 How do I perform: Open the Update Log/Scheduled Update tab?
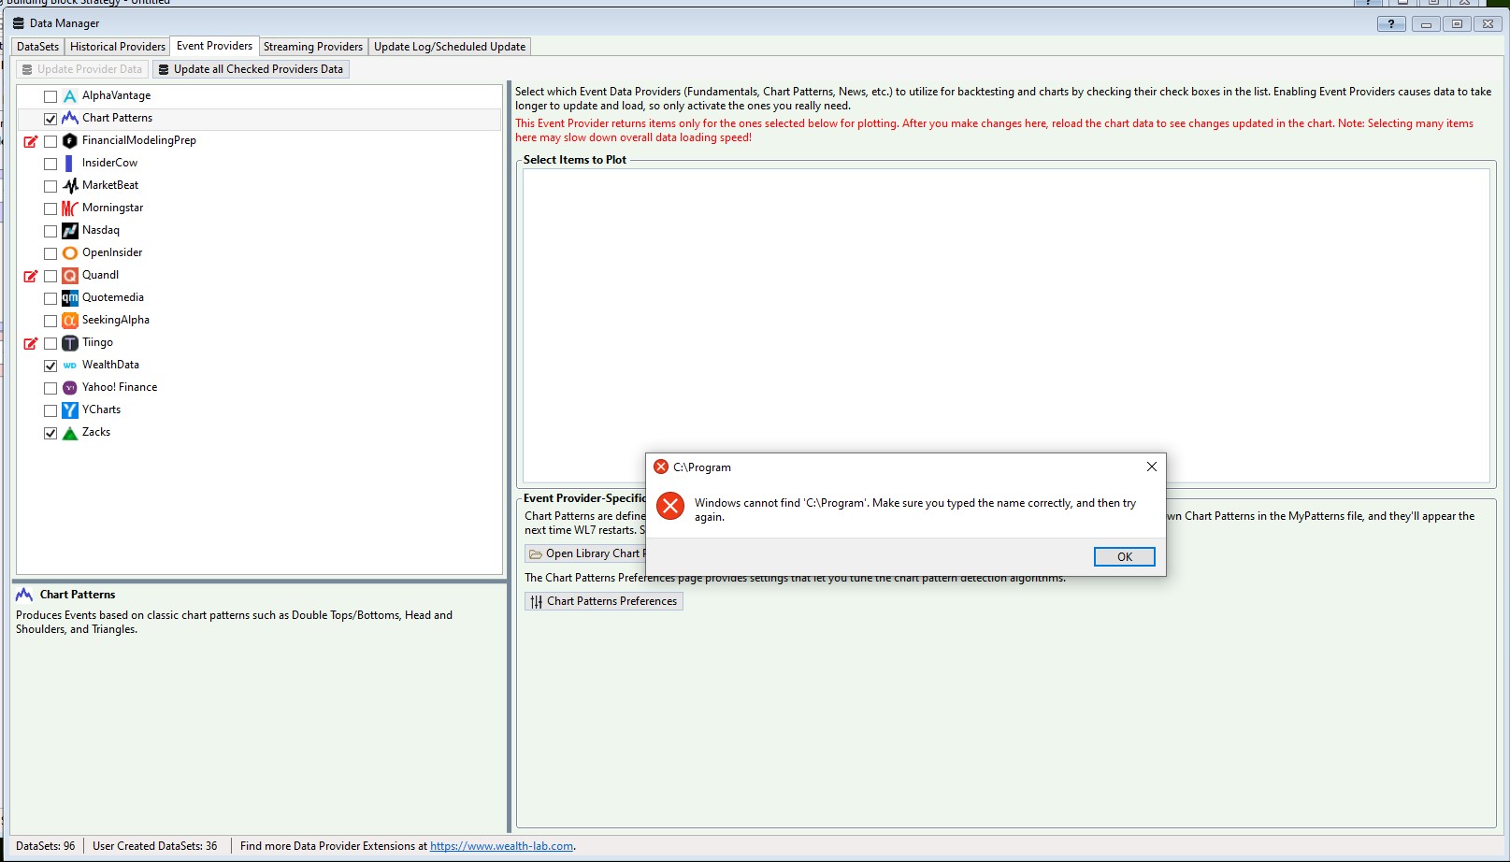[450, 47]
